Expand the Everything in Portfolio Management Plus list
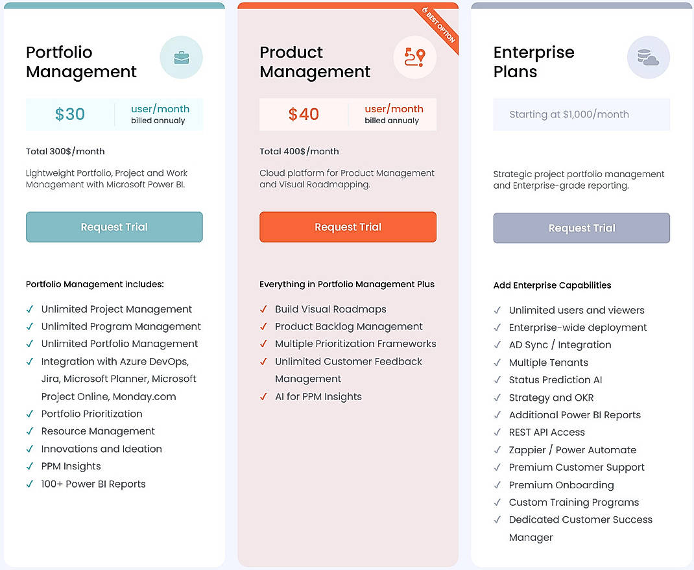 346,284
